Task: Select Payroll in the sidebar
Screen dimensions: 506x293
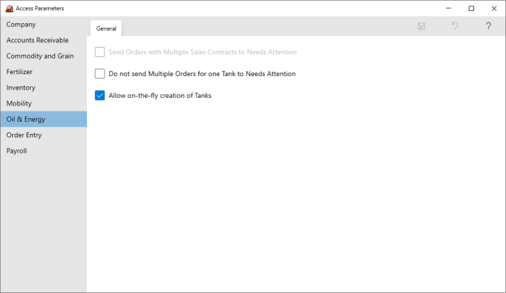Action: (x=17, y=151)
